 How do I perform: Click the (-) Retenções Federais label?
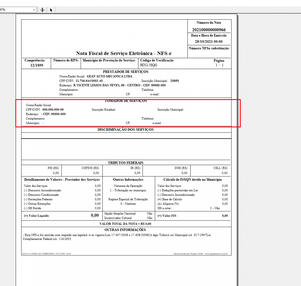(38, 199)
